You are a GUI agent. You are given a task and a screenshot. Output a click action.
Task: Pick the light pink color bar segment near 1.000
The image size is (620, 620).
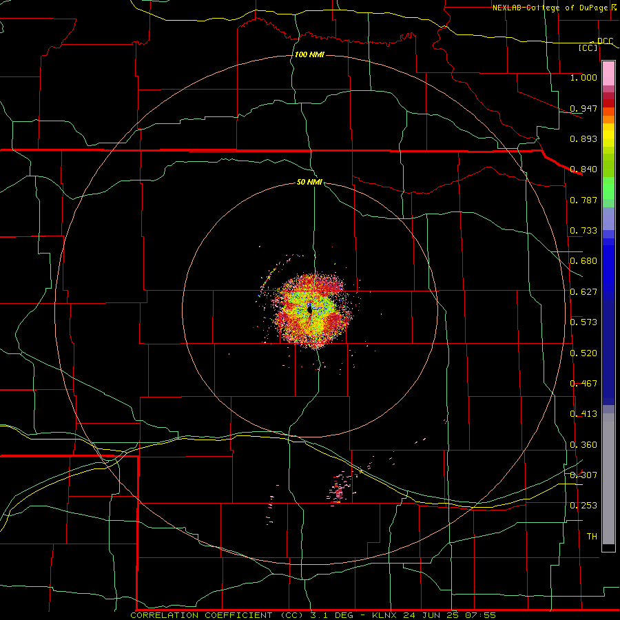pyautogui.click(x=608, y=74)
